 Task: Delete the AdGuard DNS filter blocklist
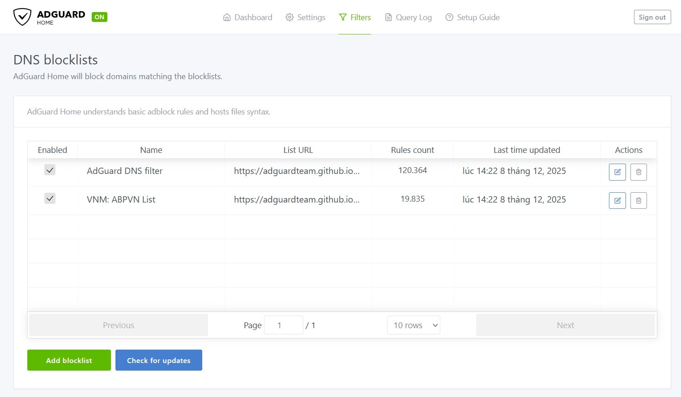pyautogui.click(x=638, y=172)
